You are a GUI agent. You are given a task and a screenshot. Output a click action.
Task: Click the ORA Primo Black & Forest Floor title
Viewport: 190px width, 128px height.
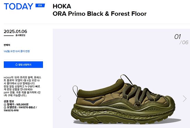click(100, 14)
